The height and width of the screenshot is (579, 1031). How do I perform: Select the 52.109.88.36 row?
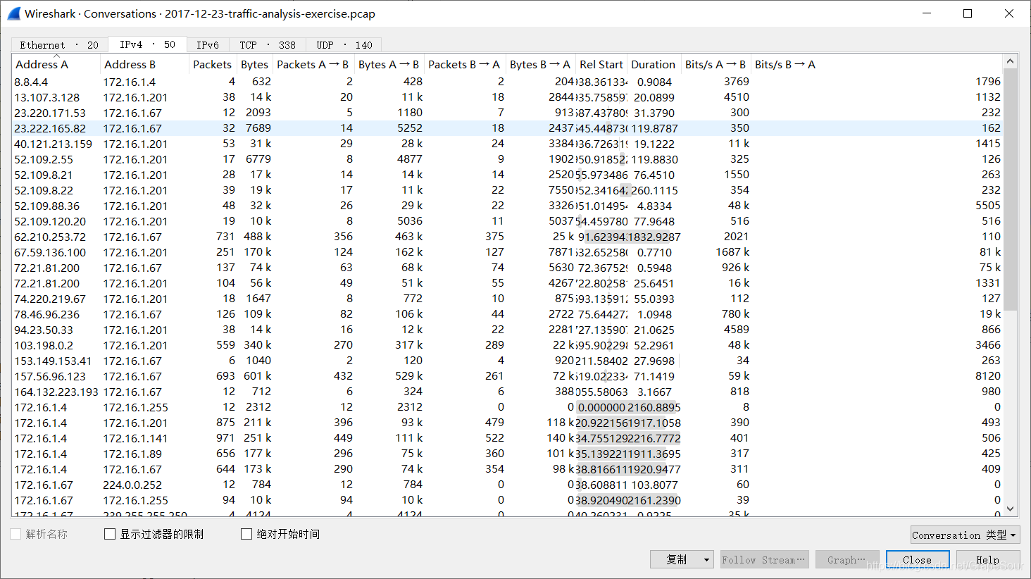point(508,206)
